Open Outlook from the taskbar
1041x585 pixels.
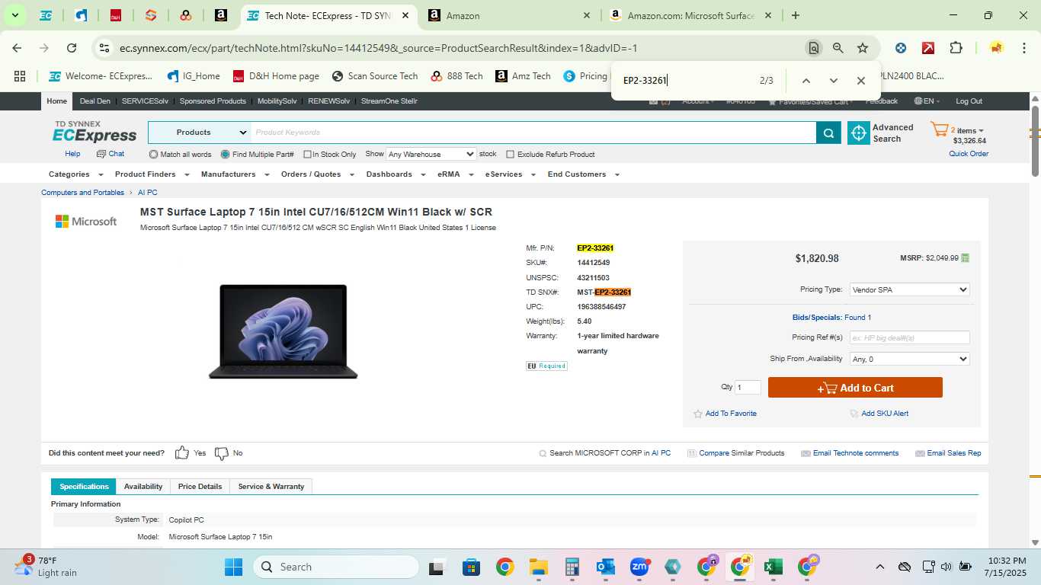coord(606,567)
